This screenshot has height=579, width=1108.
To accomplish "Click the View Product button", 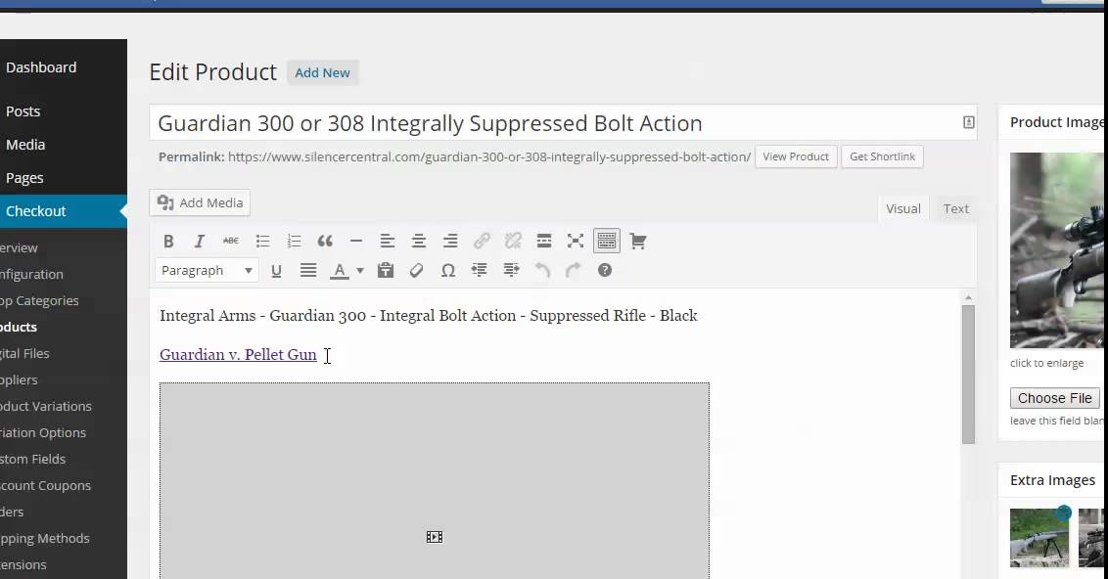I will [x=796, y=156].
